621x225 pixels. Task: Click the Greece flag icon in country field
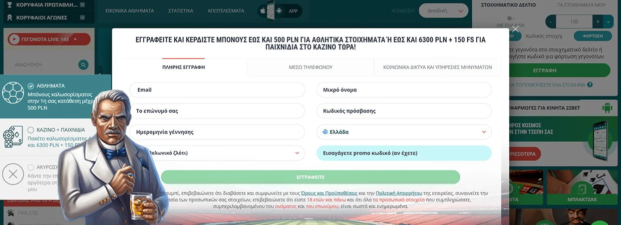coord(326,132)
